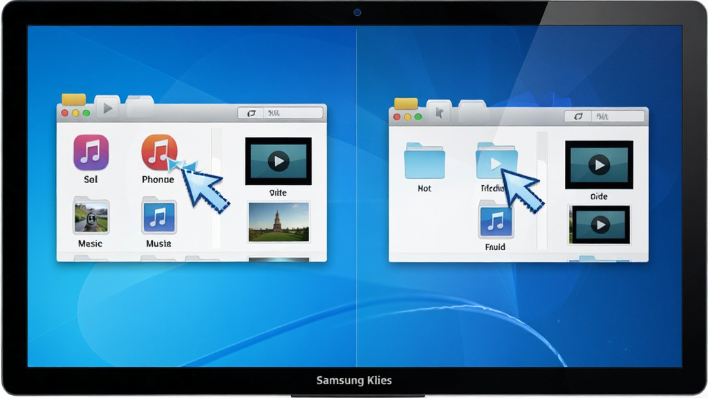Close the right window with red button
The width and height of the screenshot is (708, 398).
tap(397, 117)
